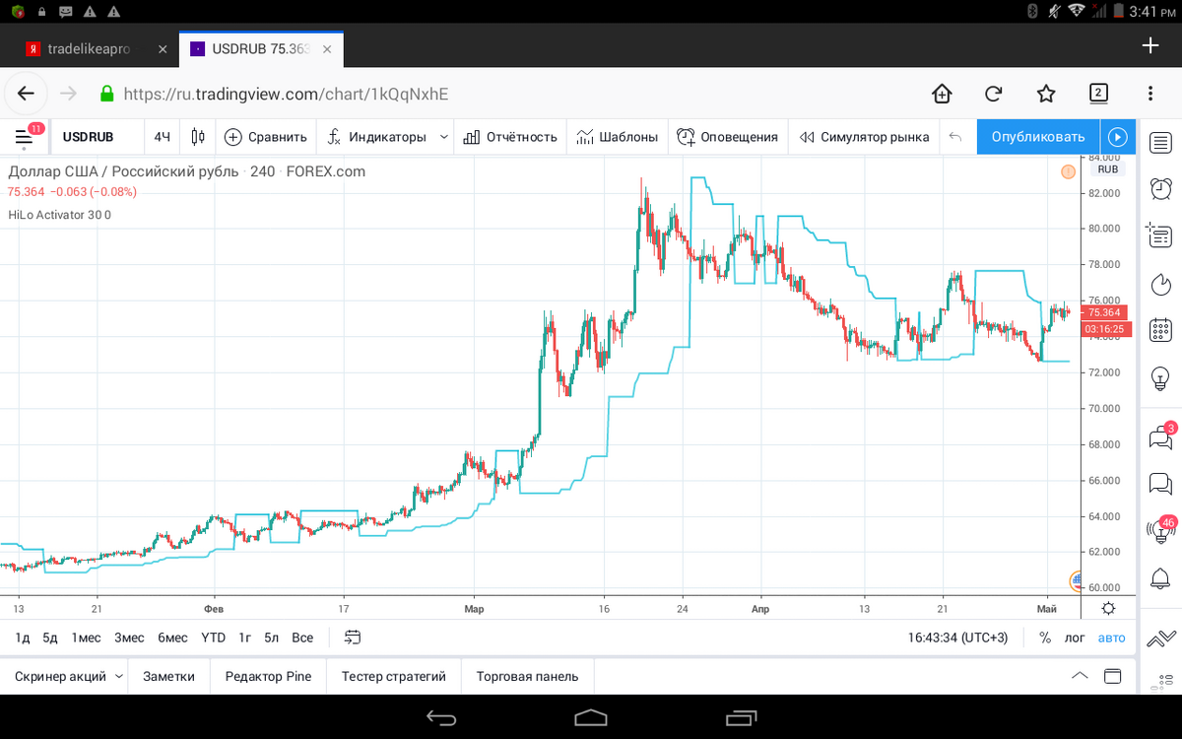This screenshot has height=739, width=1182.
Task: Select the 1г time range
Action: tap(244, 638)
